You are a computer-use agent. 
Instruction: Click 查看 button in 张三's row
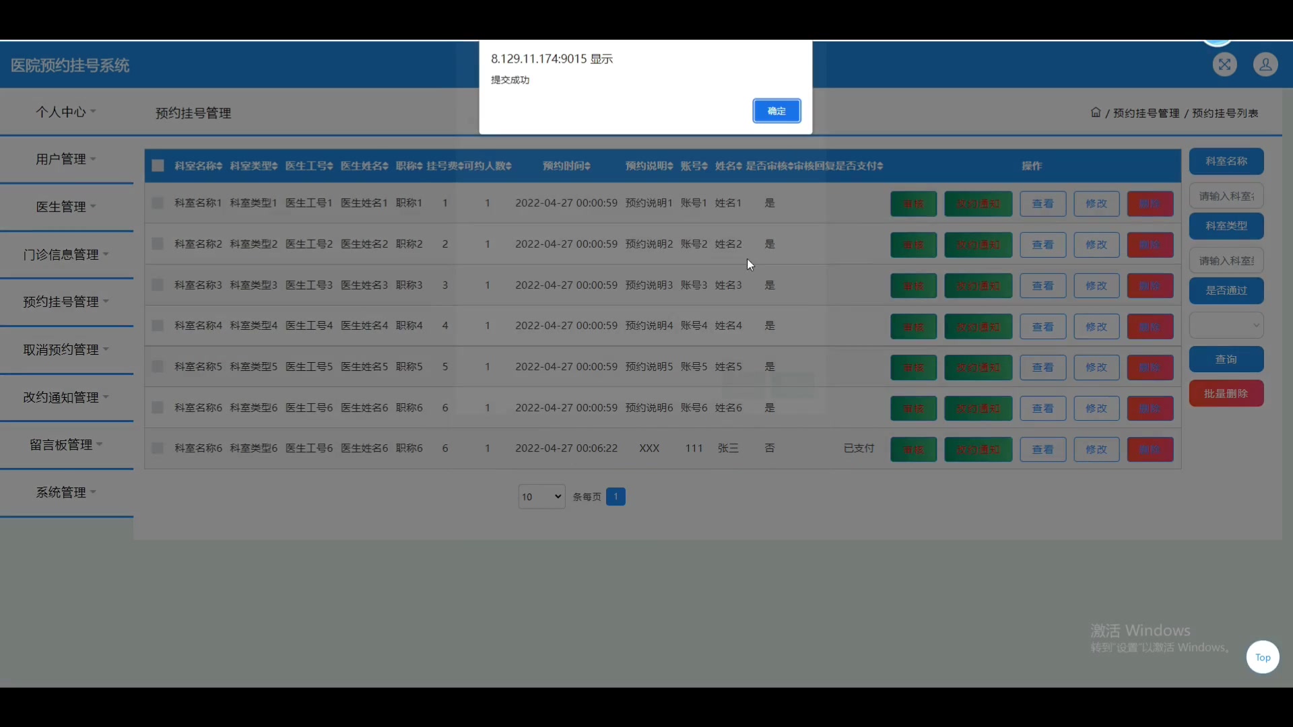[x=1042, y=449]
